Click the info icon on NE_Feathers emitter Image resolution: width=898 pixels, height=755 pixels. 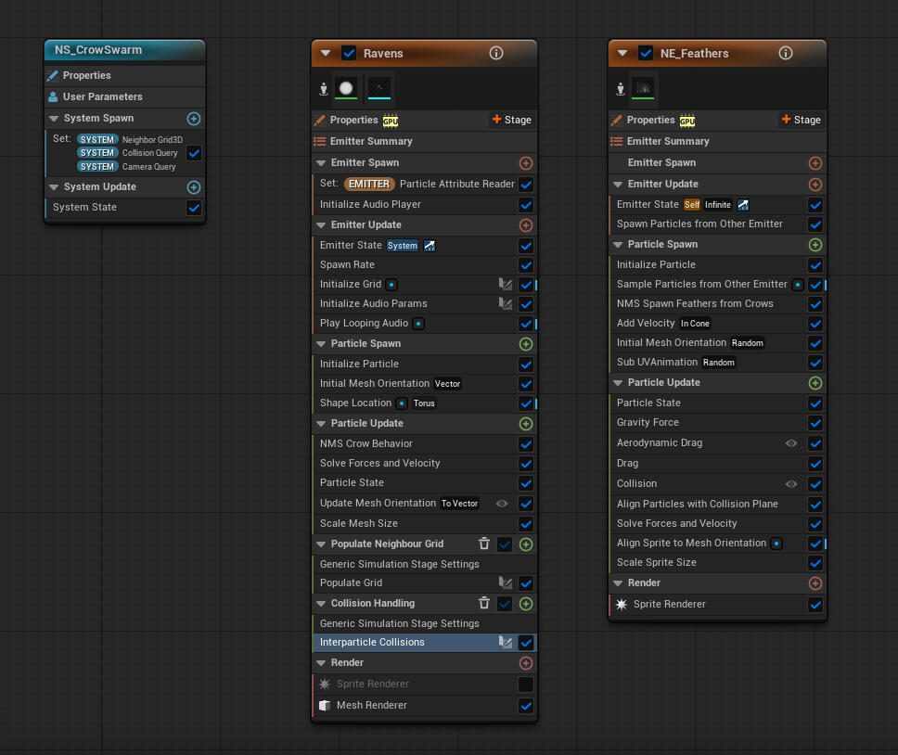point(786,53)
